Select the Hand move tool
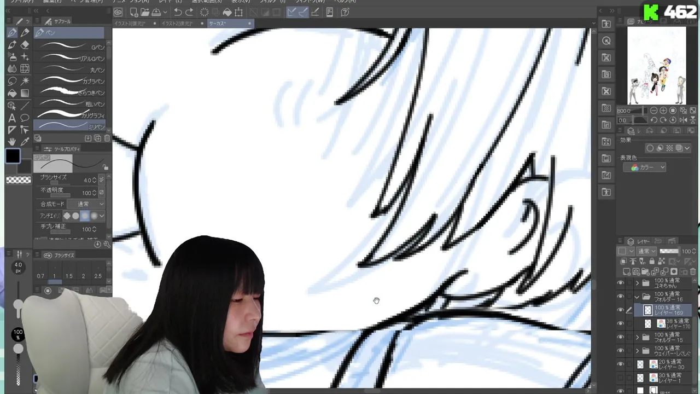This screenshot has height=394, width=700. pyautogui.click(x=12, y=142)
